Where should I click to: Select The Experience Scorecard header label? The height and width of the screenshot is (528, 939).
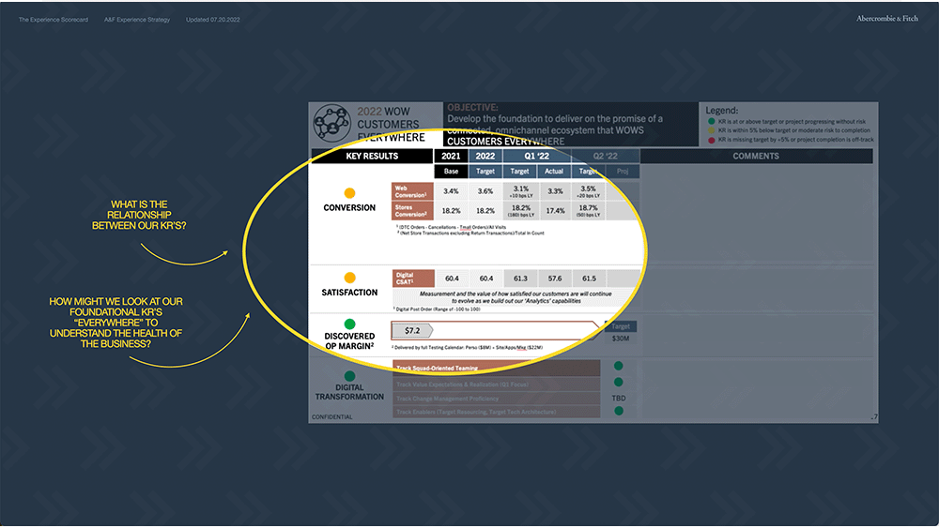click(54, 20)
